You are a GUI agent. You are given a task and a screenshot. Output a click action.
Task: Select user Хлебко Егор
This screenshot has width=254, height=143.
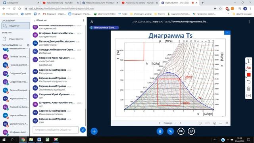(15, 107)
